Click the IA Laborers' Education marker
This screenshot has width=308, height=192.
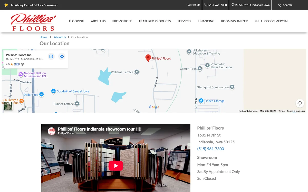tap(189, 52)
